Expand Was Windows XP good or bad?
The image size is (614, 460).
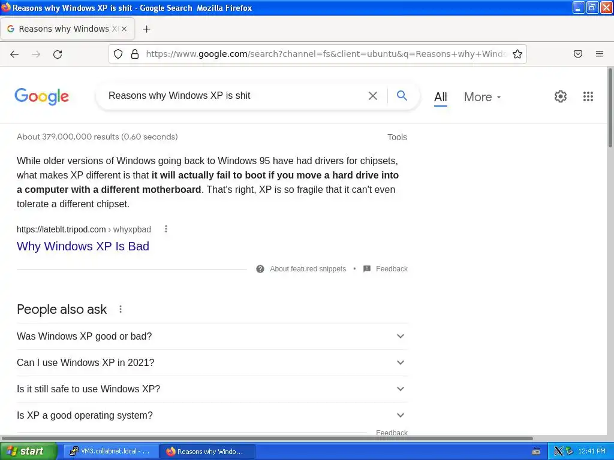pos(212,336)
